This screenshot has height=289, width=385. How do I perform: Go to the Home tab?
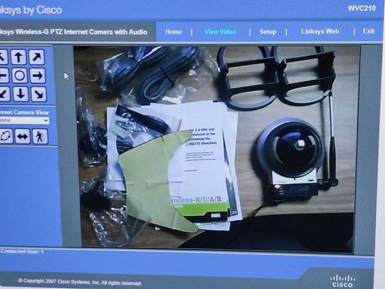(174, 32)
